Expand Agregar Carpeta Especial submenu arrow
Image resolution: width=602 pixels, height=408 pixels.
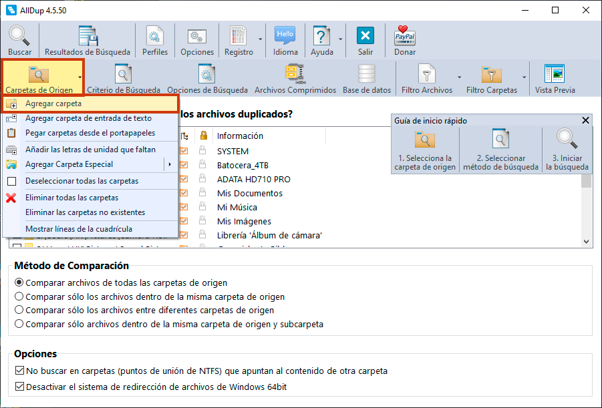pyautogui.click(x=170, y=164)
